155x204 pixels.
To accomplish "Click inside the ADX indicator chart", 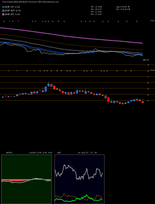I will pos(79,179).
